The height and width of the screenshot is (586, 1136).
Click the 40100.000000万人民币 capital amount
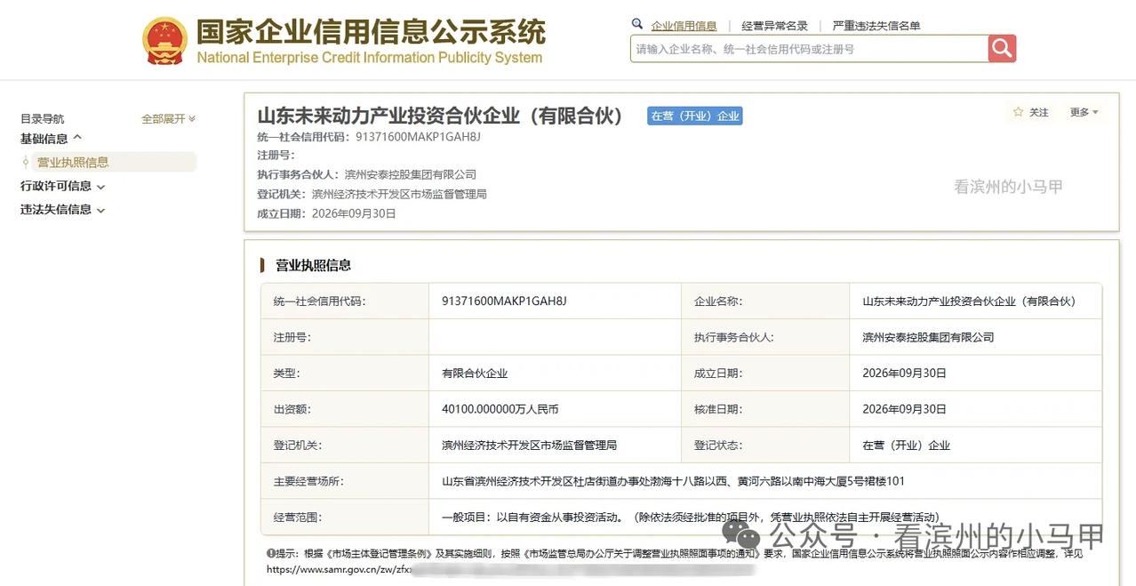[x=500, y=409]
